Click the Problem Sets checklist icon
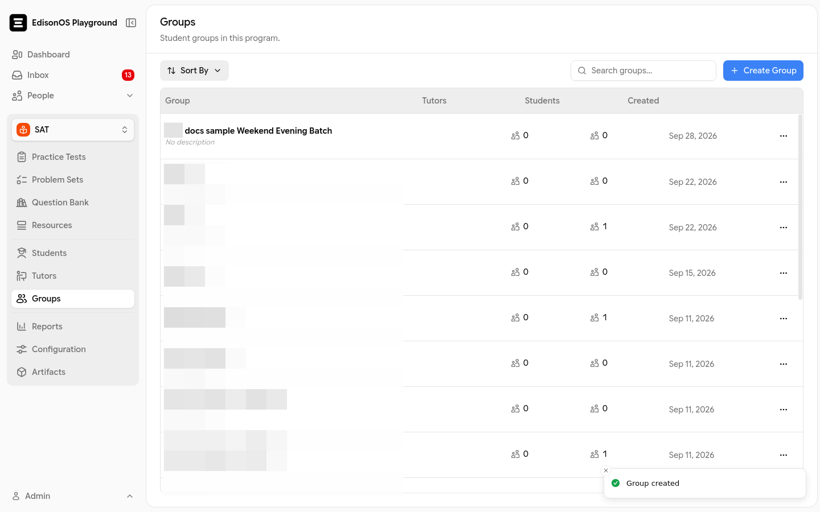Image resolution: width=820 pixels, height=512 pixels. click(x=22, y=180)
